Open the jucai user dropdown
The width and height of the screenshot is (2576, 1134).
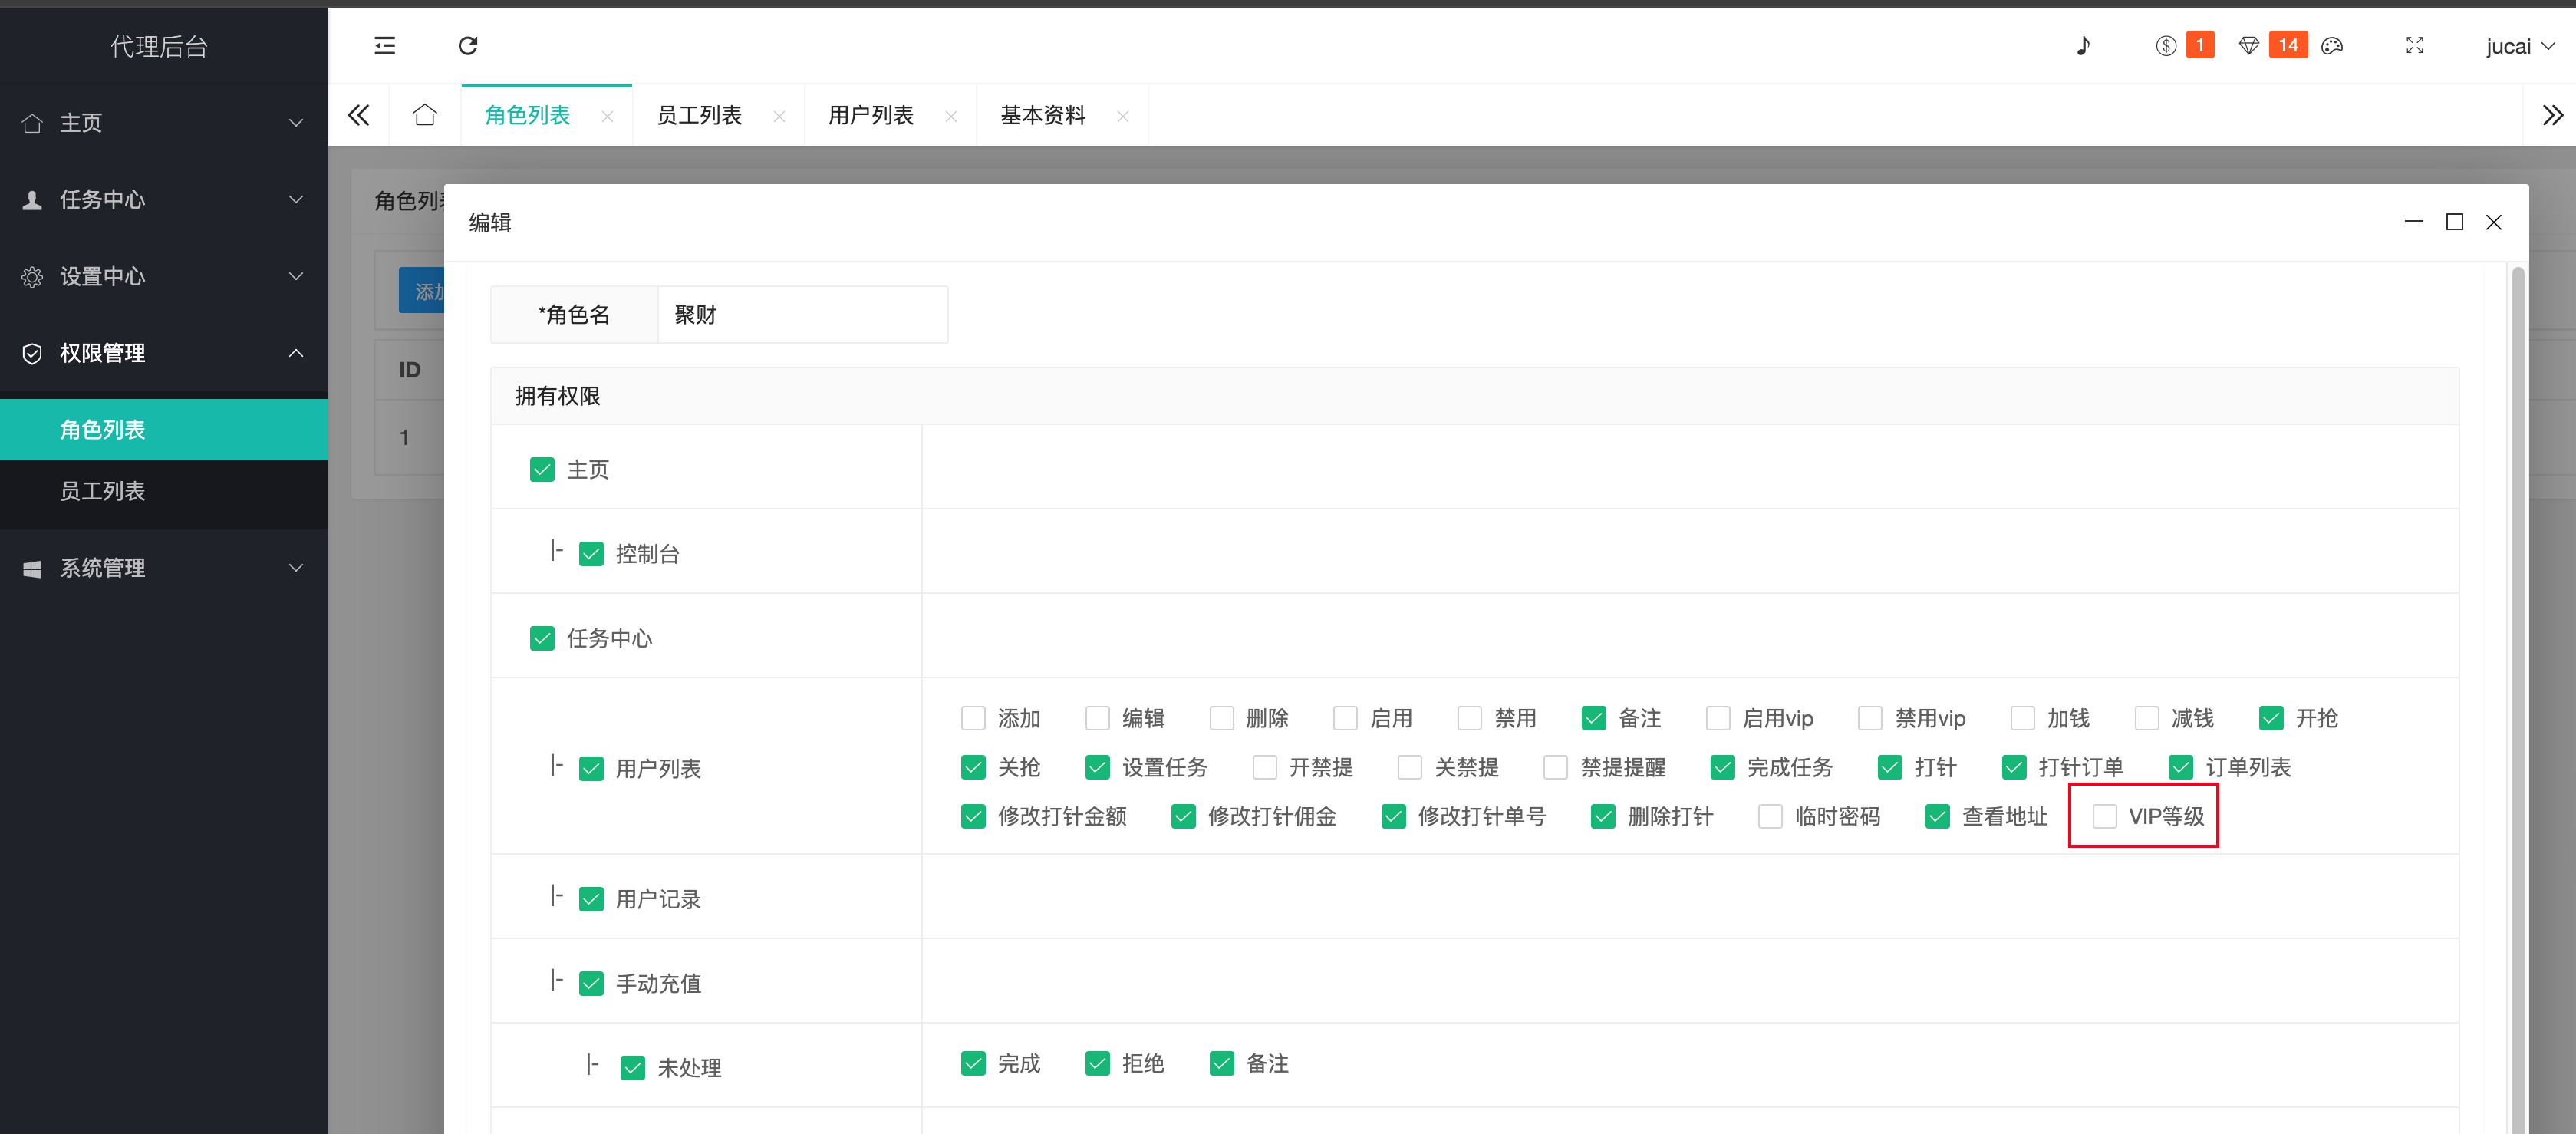[x=2519, y=47]
